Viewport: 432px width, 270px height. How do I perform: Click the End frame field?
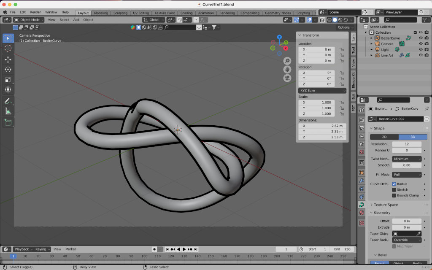click(342, 249)
